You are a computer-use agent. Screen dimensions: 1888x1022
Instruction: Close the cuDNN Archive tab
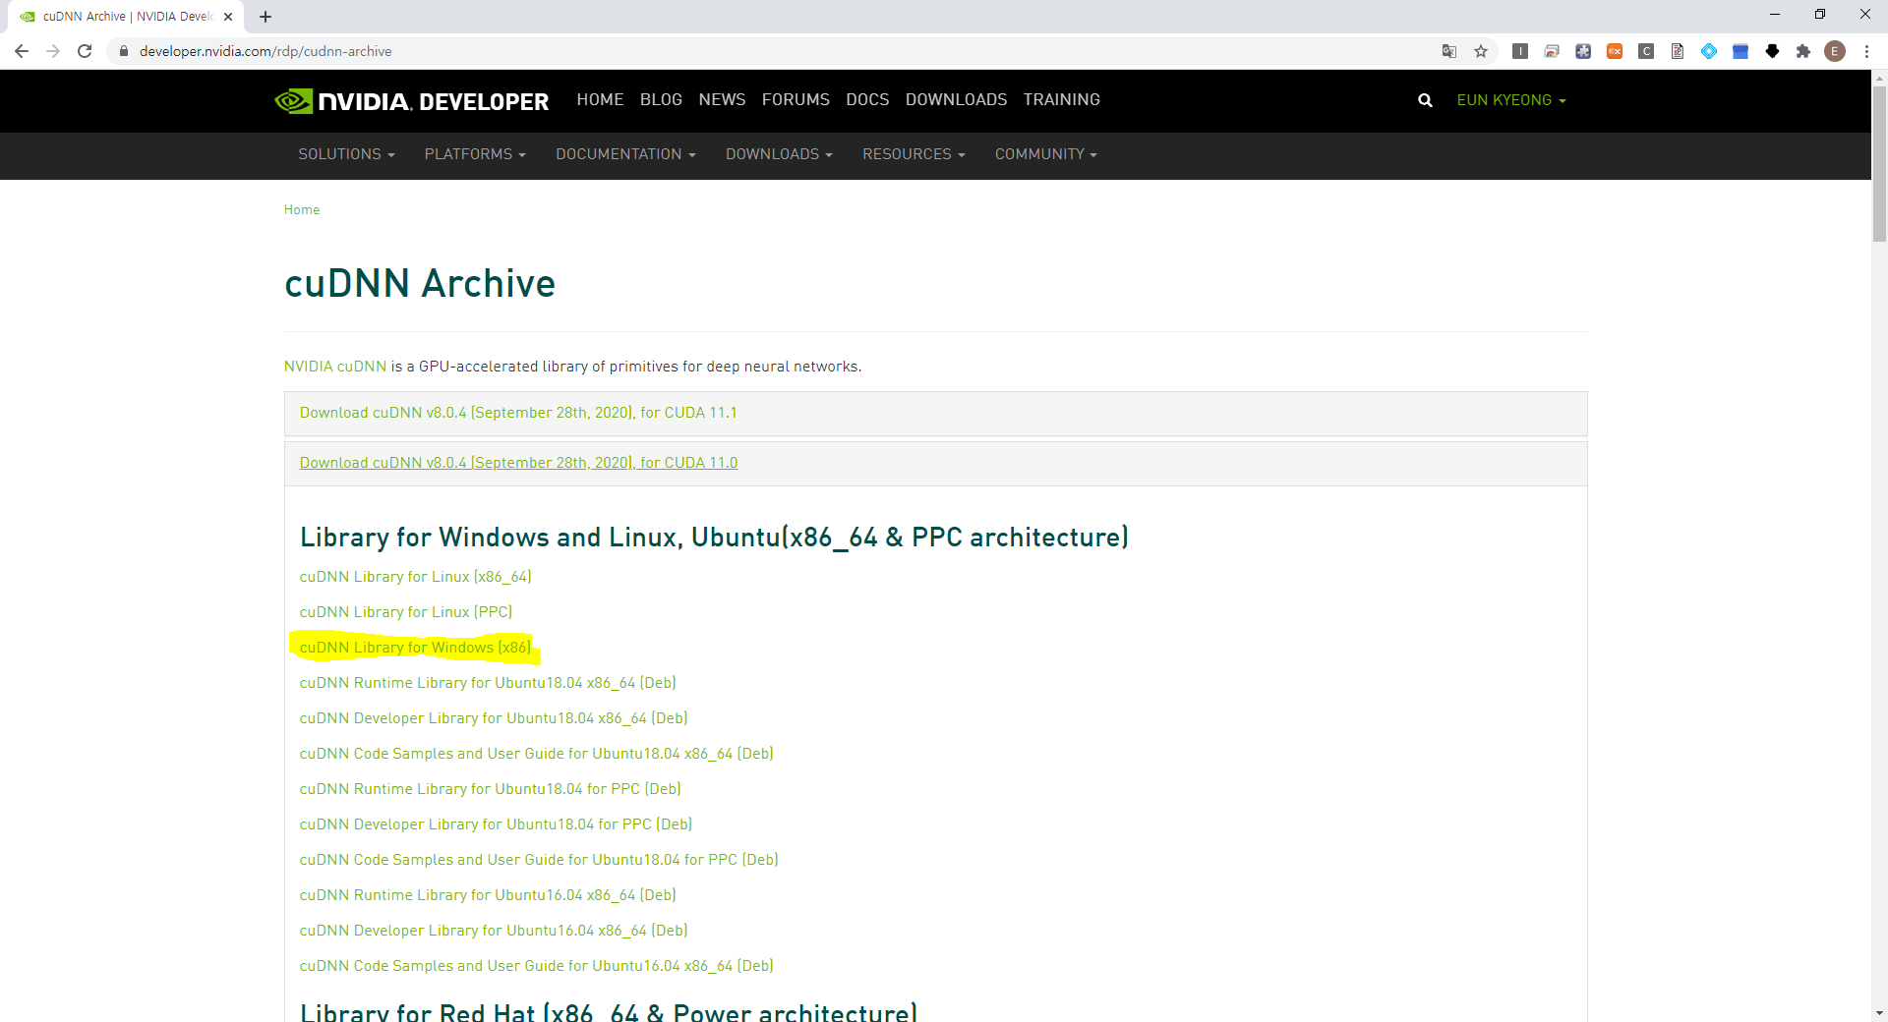coord(228,17)
